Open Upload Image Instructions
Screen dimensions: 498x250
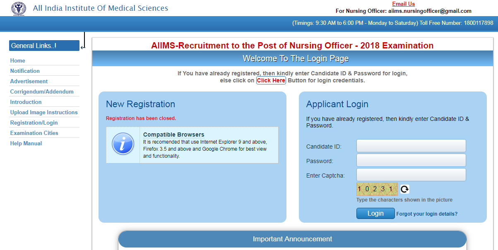click(44, 112)
